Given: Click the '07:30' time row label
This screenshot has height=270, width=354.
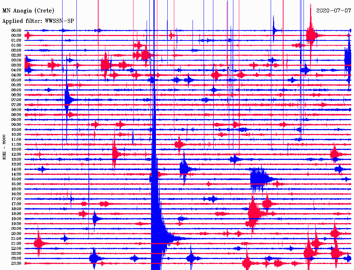Looking at the screenshot, I should point(16,105).
